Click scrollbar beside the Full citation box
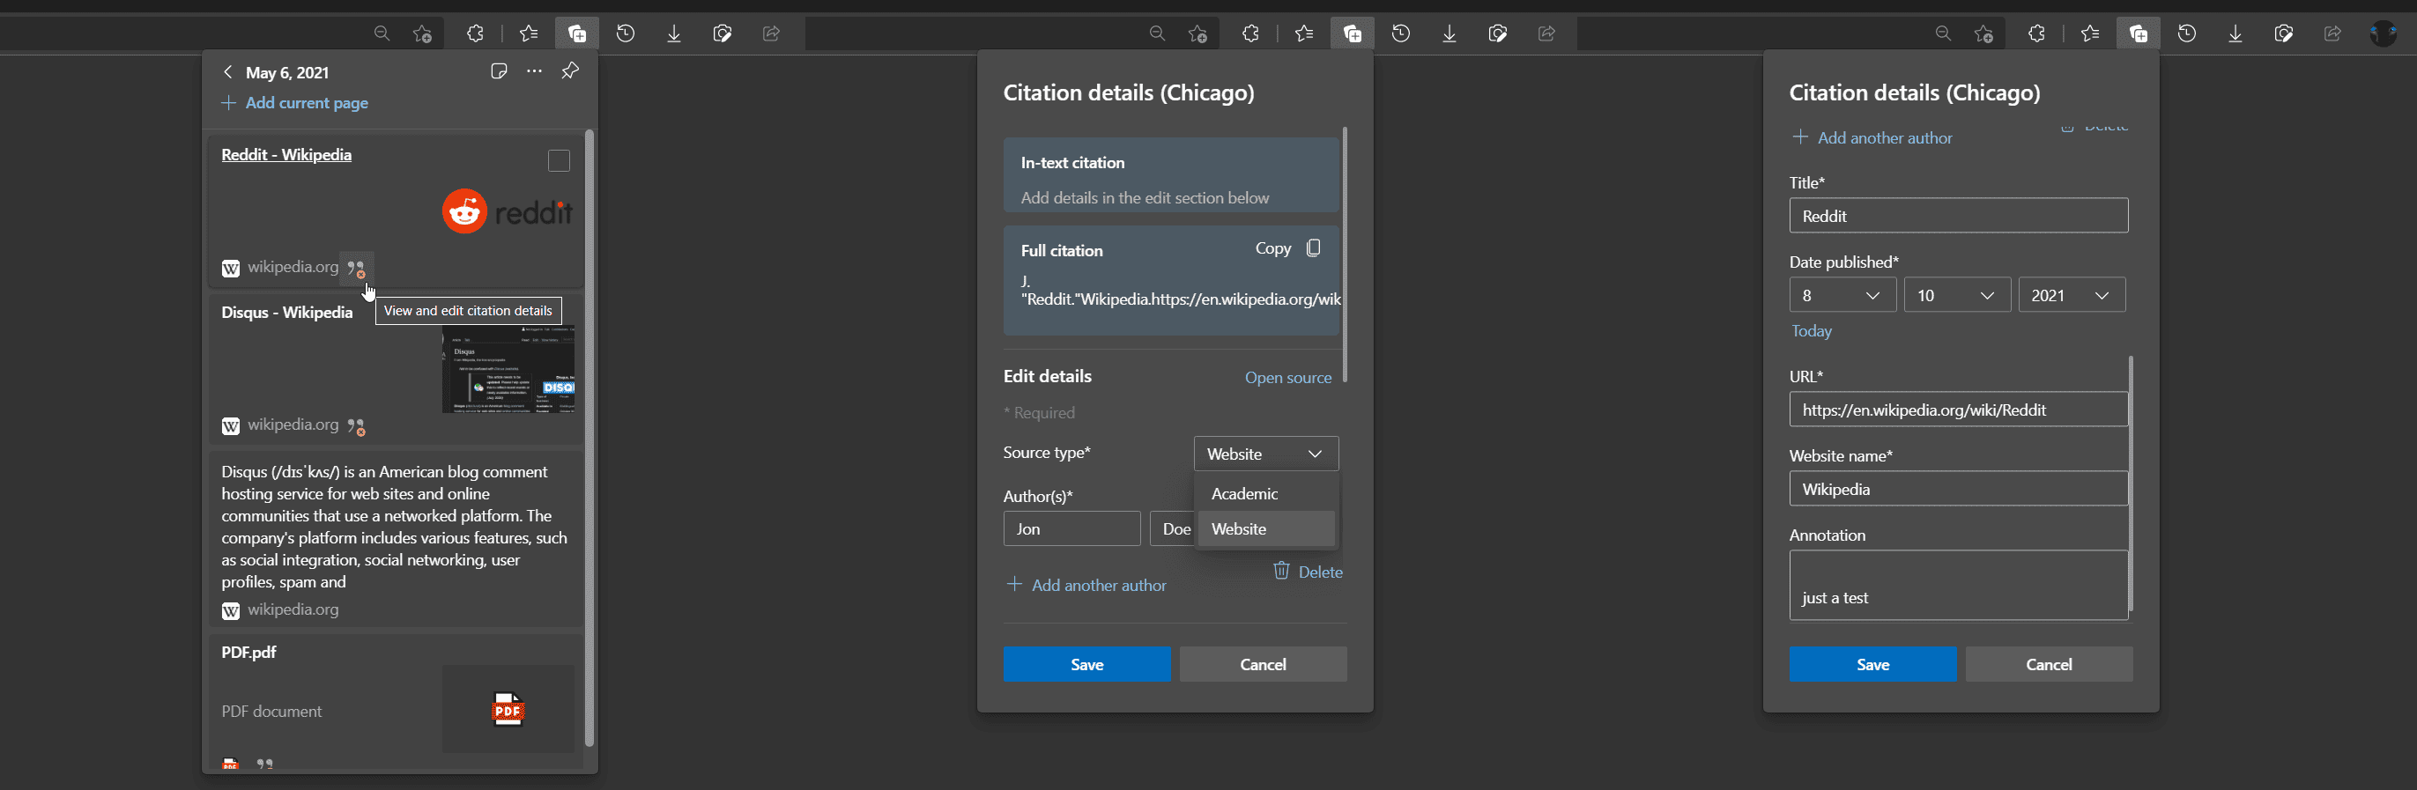The width and height of the screenshot is (2417, 790). point(1345,255)
